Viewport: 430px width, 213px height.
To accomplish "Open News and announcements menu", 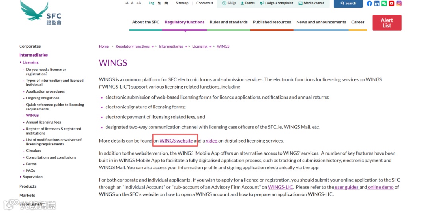I will click(x=321, y=22).
